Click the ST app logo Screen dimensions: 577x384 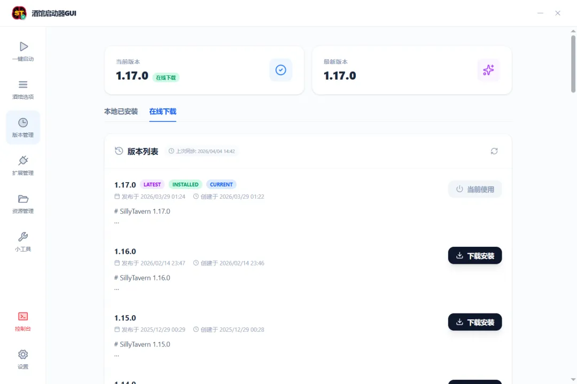point(19,13)
